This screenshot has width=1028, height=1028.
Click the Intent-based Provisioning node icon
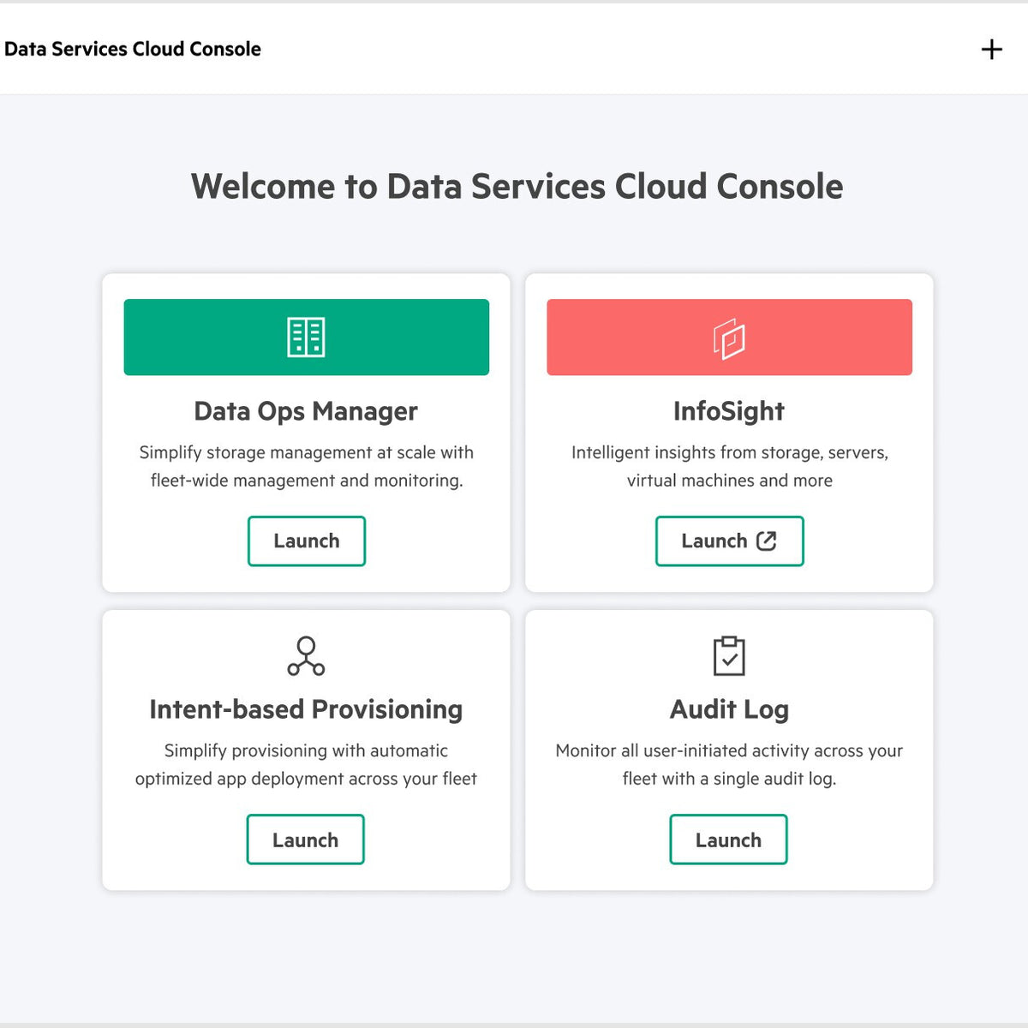click(x=306, y=656)
